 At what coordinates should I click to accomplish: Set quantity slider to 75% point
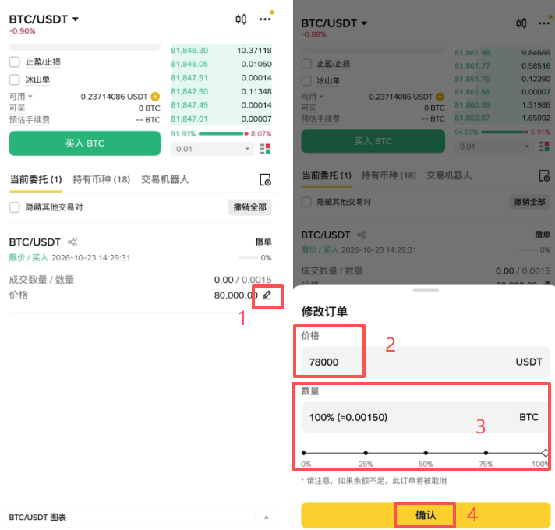click(x=486, y=453)
